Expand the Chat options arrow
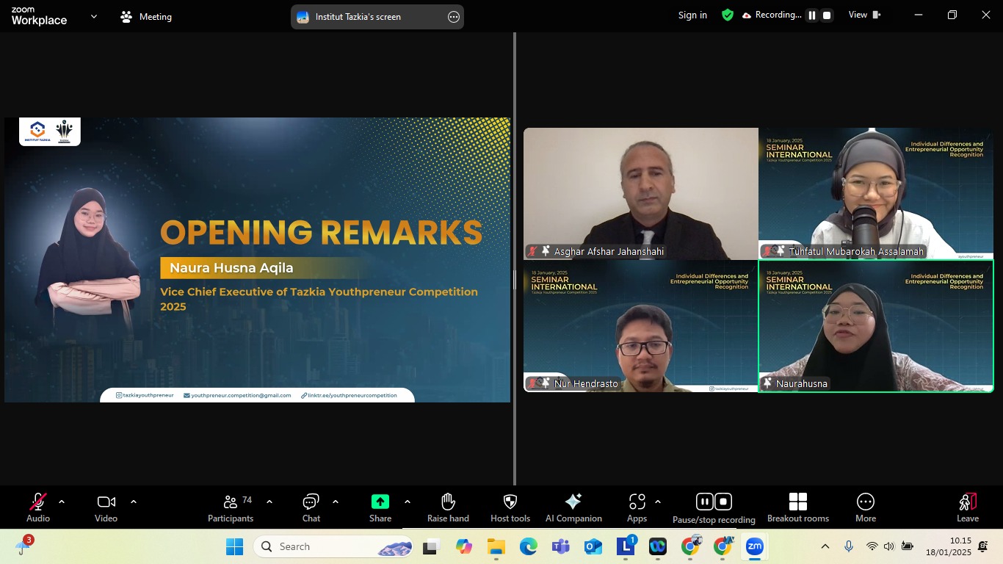The height and width of the screenshot is (564, 1003). coord(336,502)
